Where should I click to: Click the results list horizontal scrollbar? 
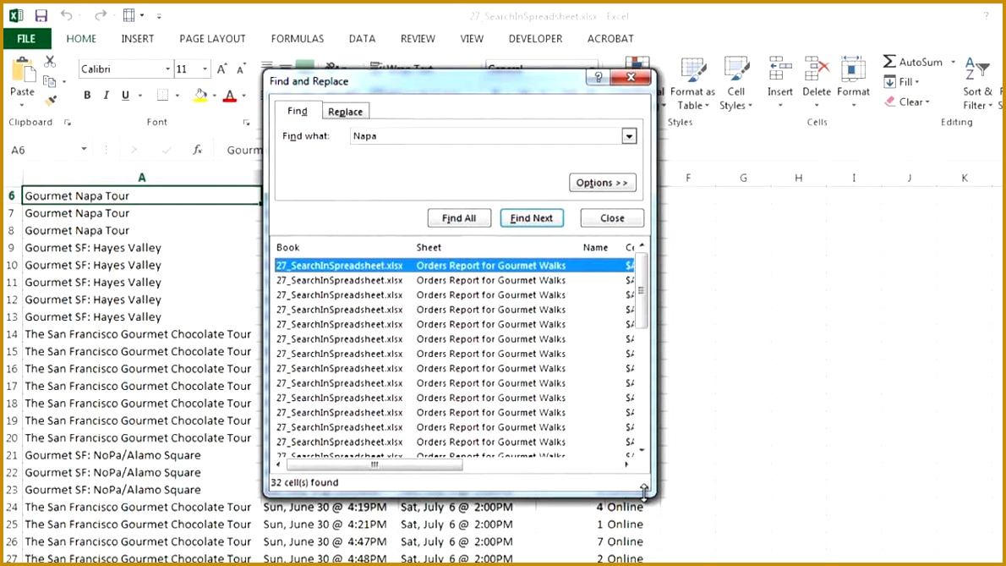[375, 464]
